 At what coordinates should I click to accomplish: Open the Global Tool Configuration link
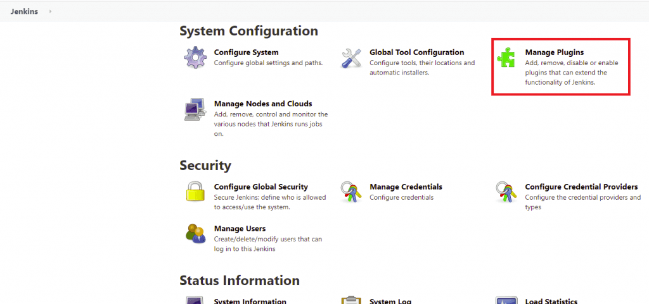[x=417, y=52]
